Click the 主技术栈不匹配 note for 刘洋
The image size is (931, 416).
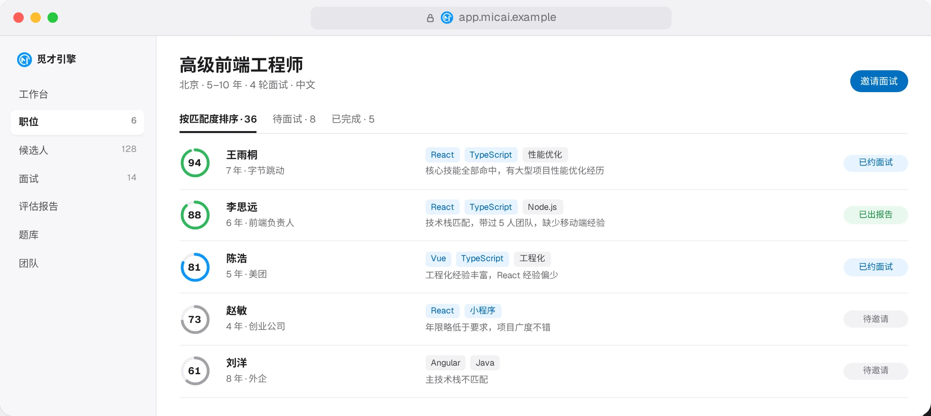tap(457, 379)
